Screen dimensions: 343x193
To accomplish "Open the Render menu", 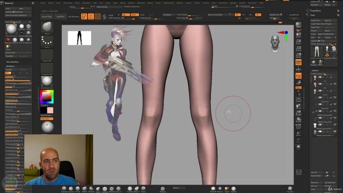I will coord(180,3).
